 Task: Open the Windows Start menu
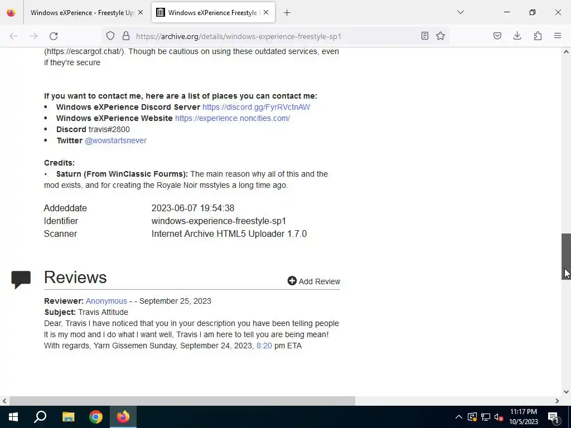click(13, 417)
